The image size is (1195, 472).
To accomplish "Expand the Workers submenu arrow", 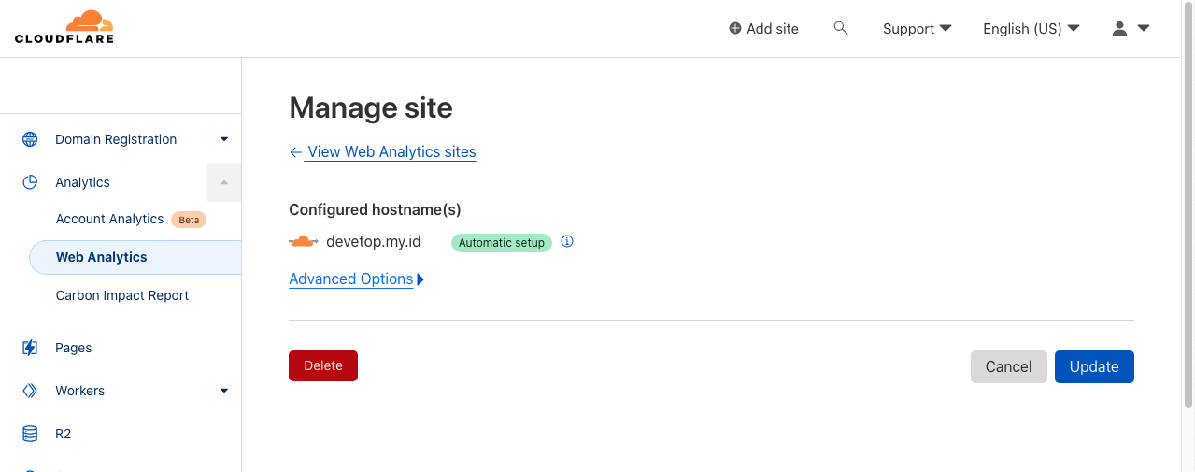I will 224,391.
